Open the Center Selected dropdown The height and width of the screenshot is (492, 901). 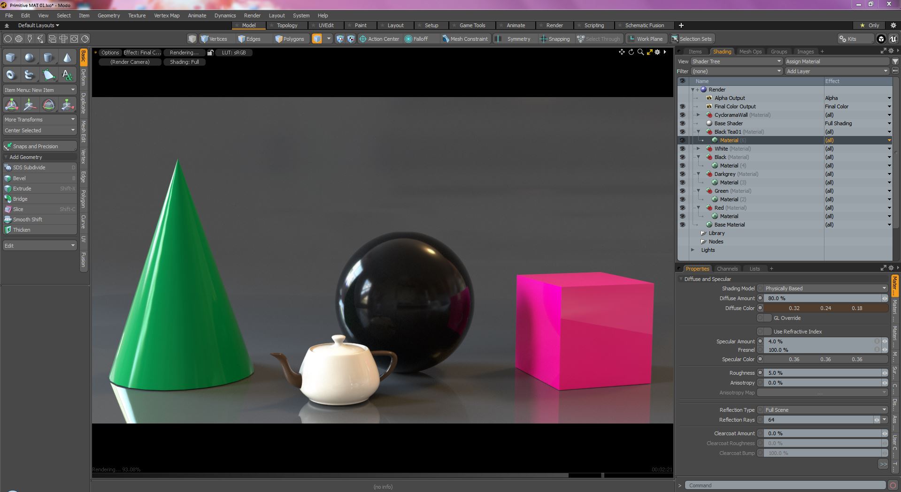pyautogui.click(x=40, y=130)
